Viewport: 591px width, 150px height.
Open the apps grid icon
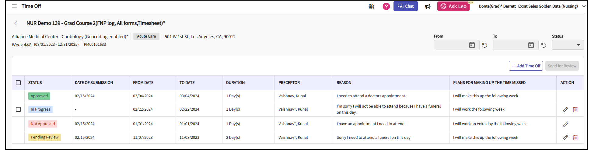tap(372, 6)
